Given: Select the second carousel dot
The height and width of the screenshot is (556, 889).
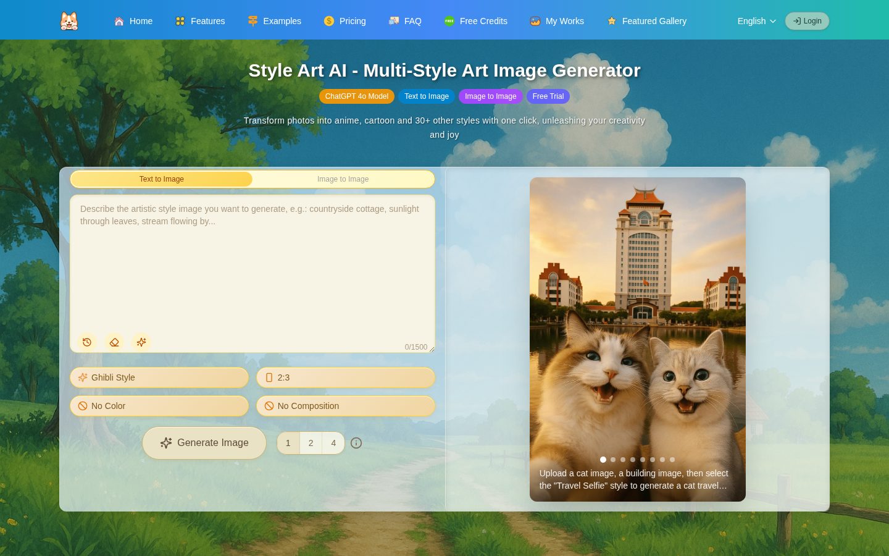Looking at the screenshot, I should coord(613,460).
